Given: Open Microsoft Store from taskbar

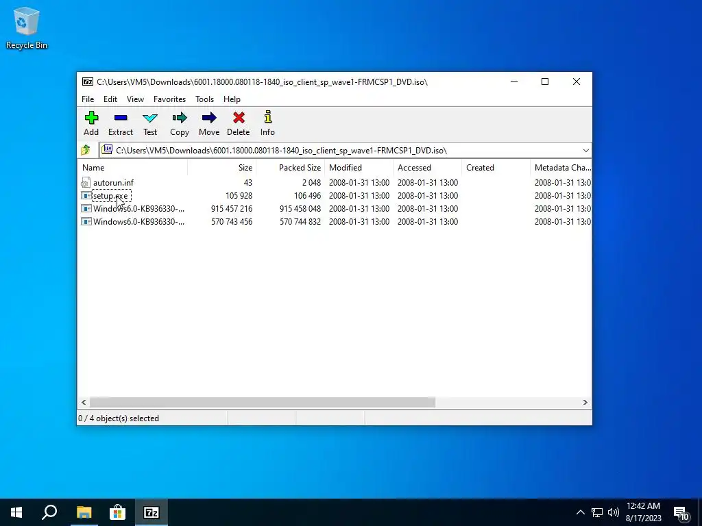Looking at the screenshot, I should click(117, 512).
